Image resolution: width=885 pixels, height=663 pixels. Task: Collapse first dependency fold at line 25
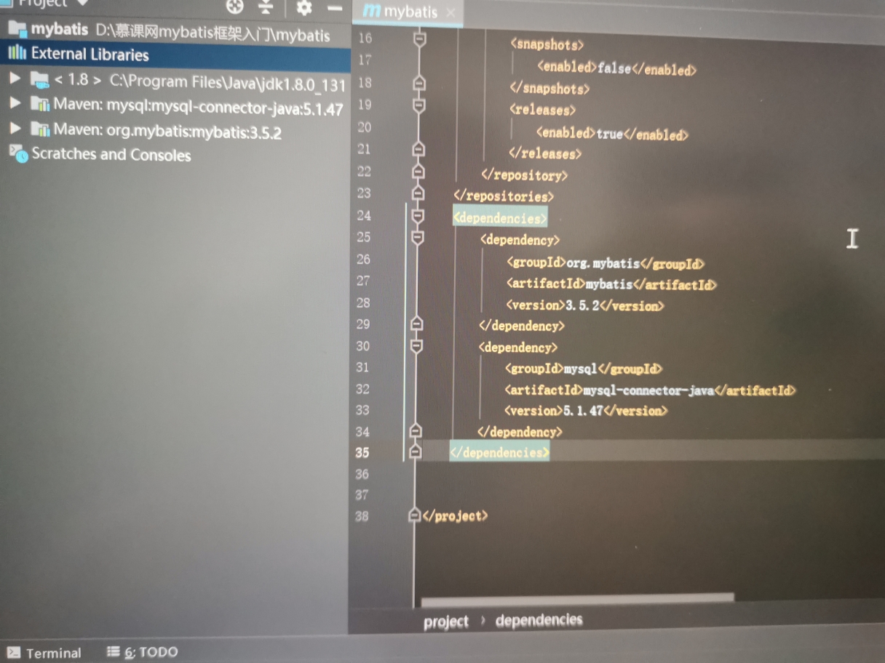pos(418,237)
